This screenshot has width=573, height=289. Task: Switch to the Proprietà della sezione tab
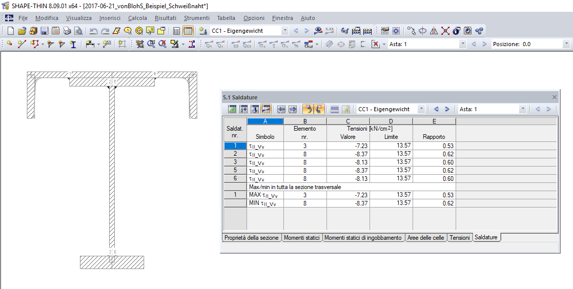point(252,237)
